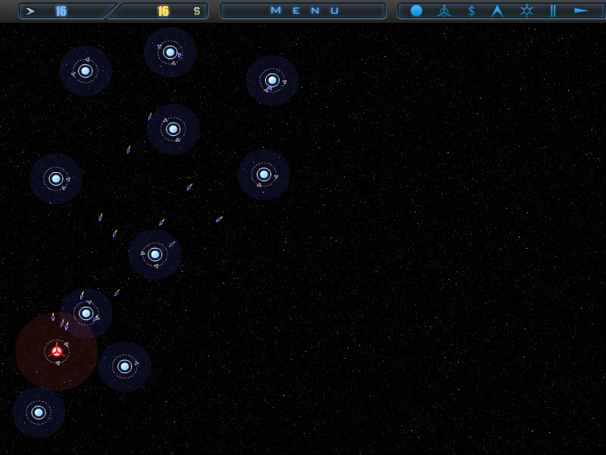606x455 pixels.
Task: Select the upper-right planet nearest the empty space
Action: coord(272,80)
